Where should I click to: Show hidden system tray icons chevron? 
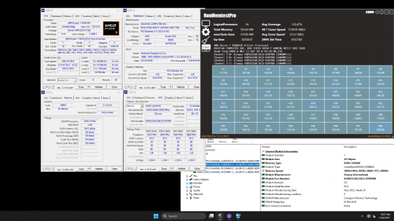tap(362, 216)
